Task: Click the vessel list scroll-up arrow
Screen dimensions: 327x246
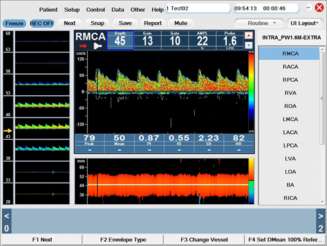Action: tap(322, 49)
